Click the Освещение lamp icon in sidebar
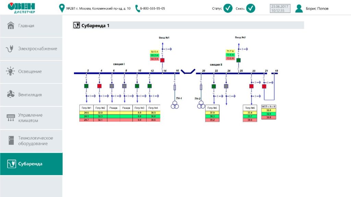 [x=10, y=71]
